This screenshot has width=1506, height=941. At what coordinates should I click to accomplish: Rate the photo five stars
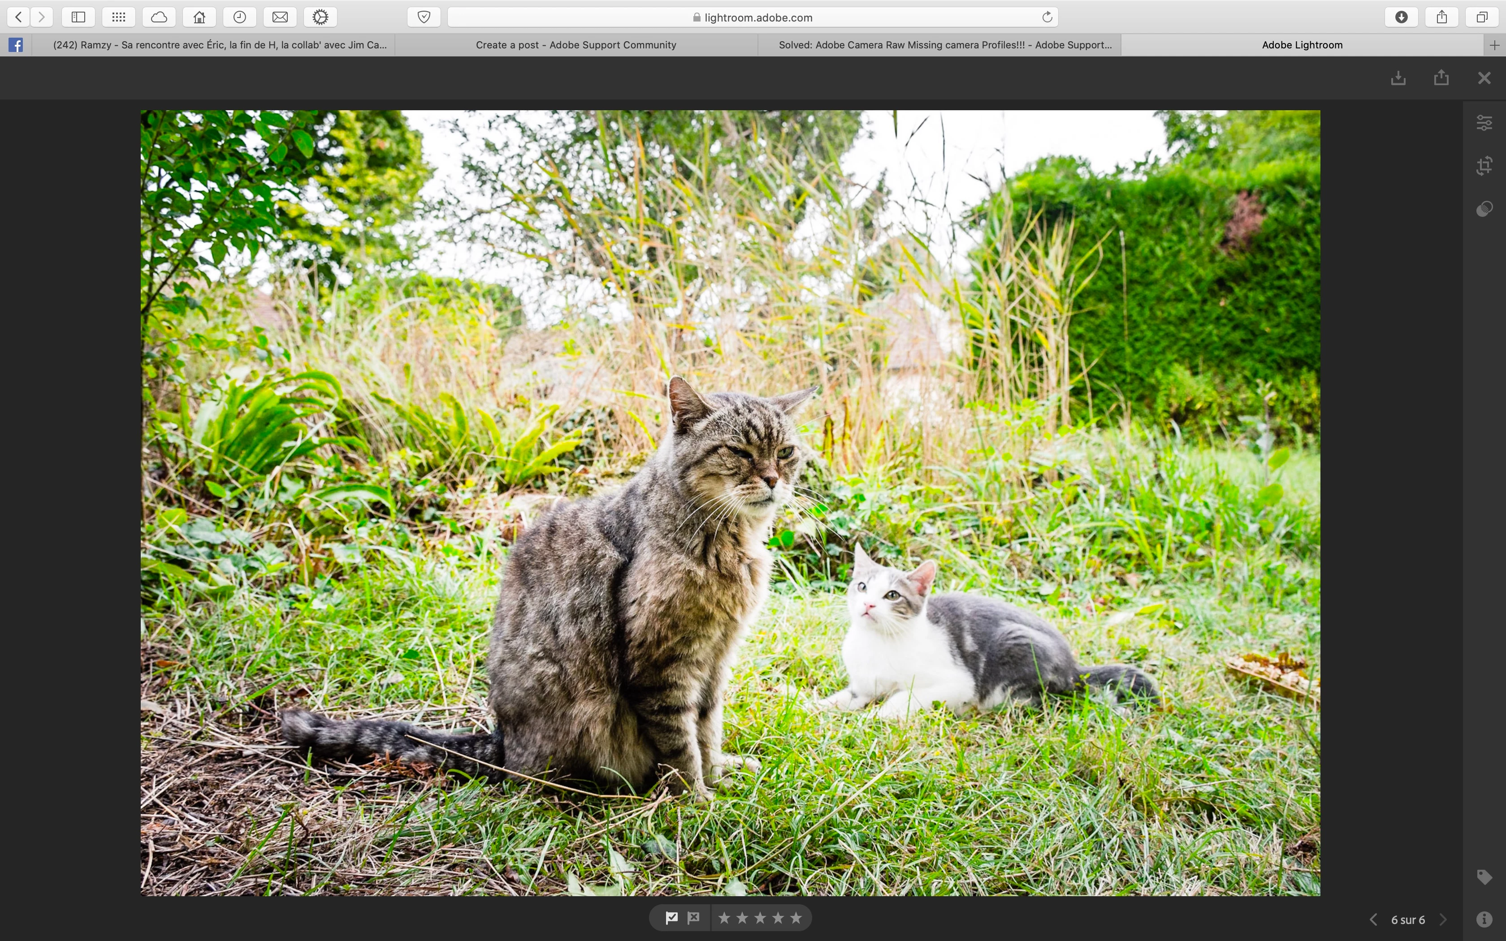pyautogui.click(x=796, y=918)
